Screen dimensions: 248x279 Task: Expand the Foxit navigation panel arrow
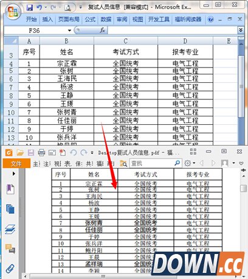tap(13, 174)
